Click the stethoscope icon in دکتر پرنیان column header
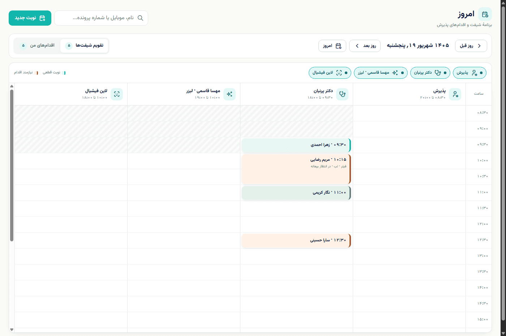The width and height of the screenshot is (506, 336). (342, 94)
